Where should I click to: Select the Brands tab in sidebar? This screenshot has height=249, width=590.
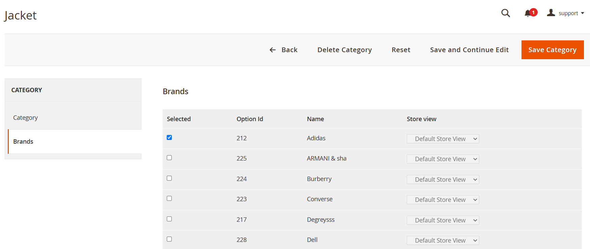pyautogui.click(x=75, y=142)
